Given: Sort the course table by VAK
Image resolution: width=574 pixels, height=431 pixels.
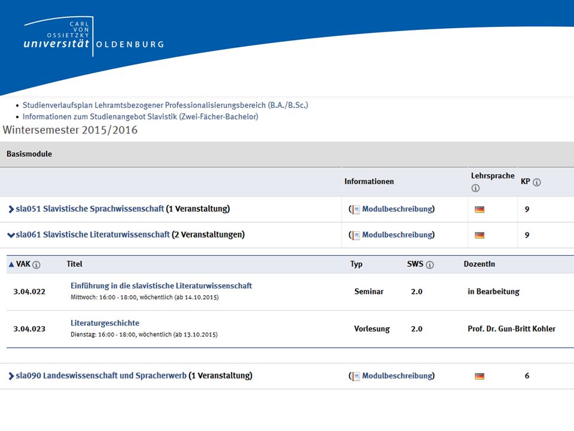Looking at the screenshot, I should [x=20, y=264].
